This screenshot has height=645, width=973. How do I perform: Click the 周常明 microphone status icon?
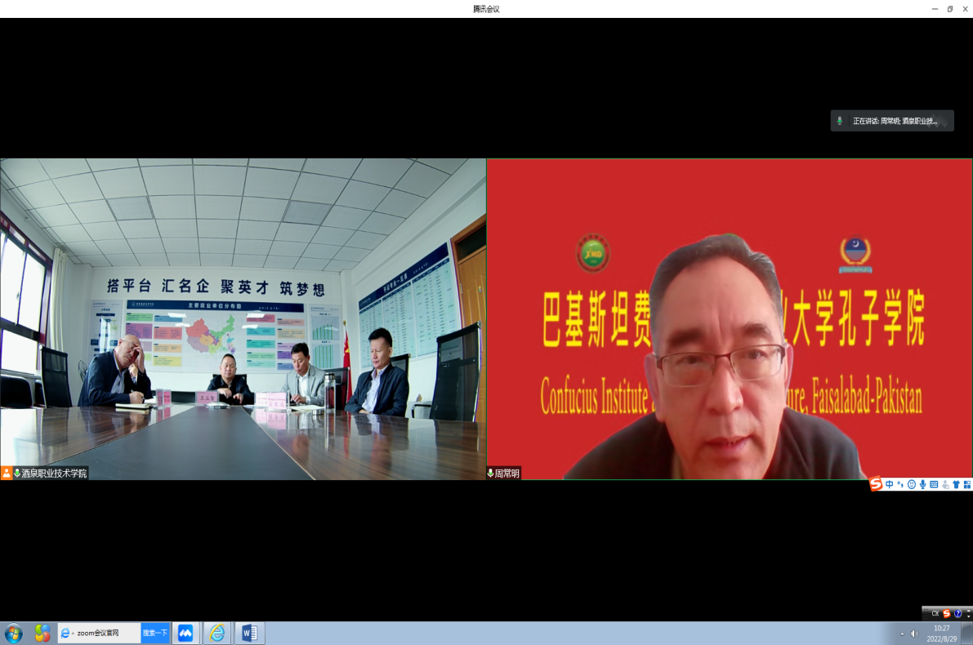[x=491, y=474]
